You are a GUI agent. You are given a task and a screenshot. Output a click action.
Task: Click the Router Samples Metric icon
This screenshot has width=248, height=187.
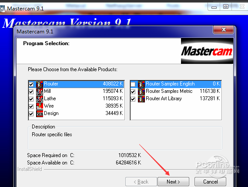(141, 92)
